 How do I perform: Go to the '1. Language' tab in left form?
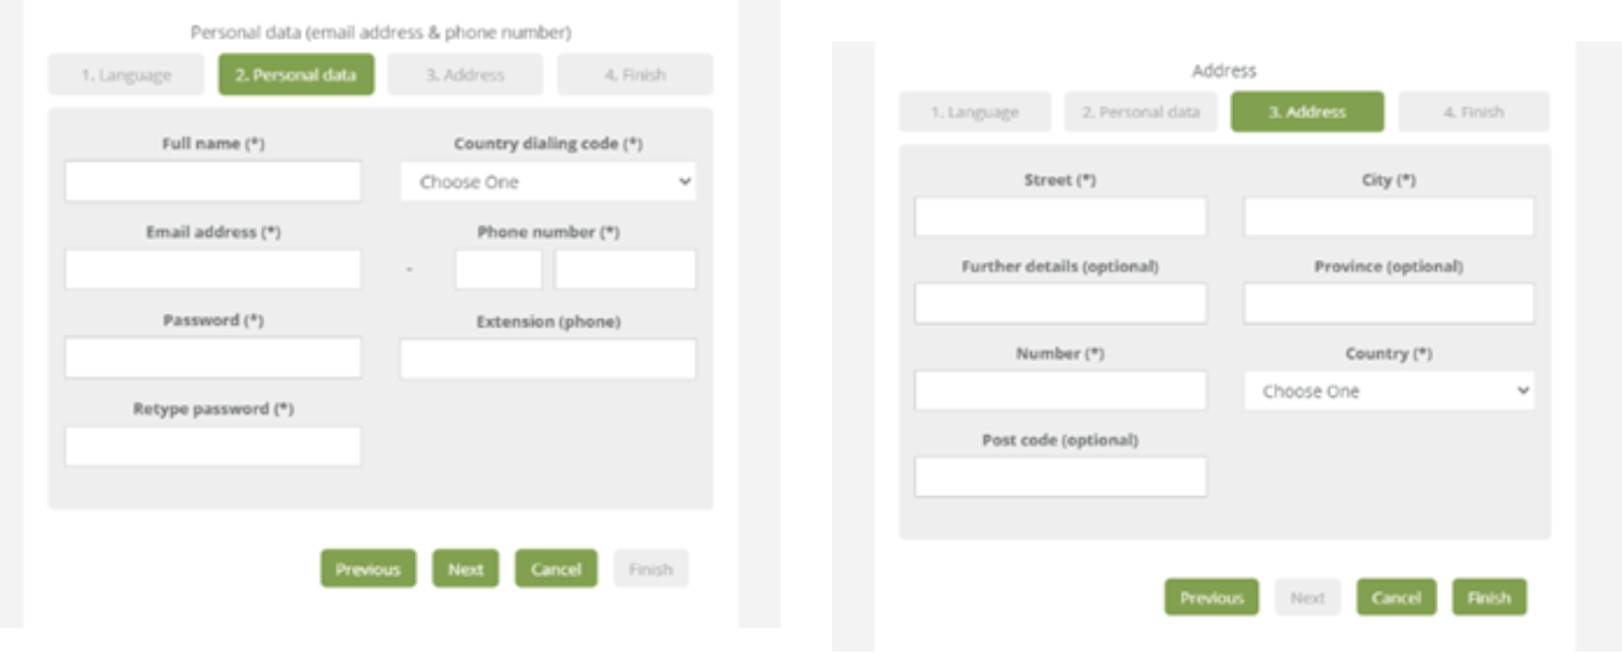coord(126,75)
